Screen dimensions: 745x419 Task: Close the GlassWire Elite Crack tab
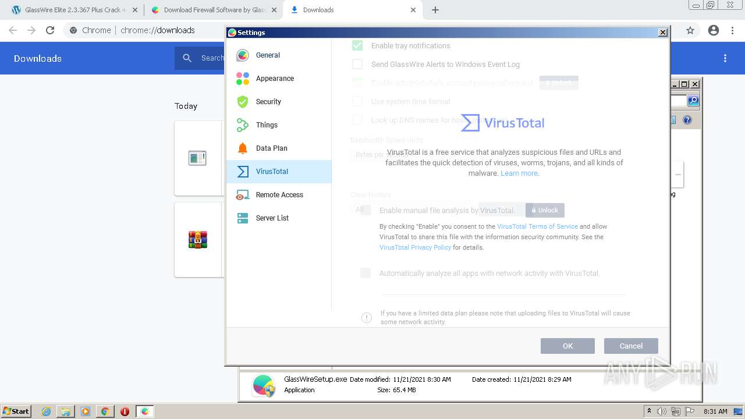coord(135,10)
